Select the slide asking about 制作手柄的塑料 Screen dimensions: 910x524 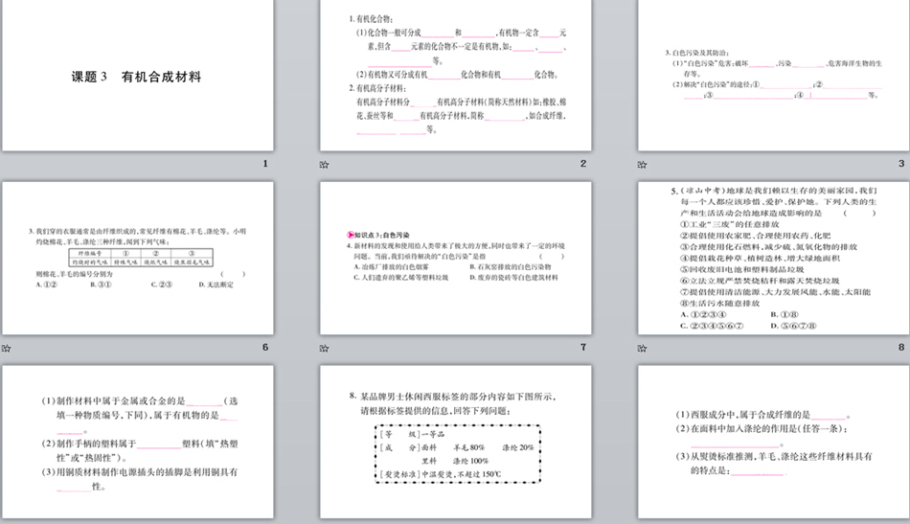(138, 443)
